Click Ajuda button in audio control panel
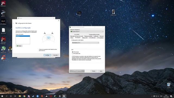This screenshot has width=174, height=98. [x=101, y=71]
